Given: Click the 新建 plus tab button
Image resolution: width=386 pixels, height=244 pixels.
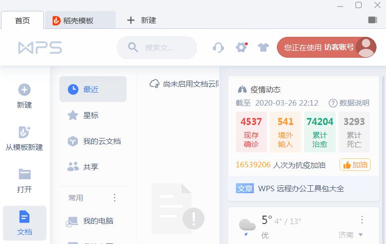Looking at the screenshot, I should point(142,20).
